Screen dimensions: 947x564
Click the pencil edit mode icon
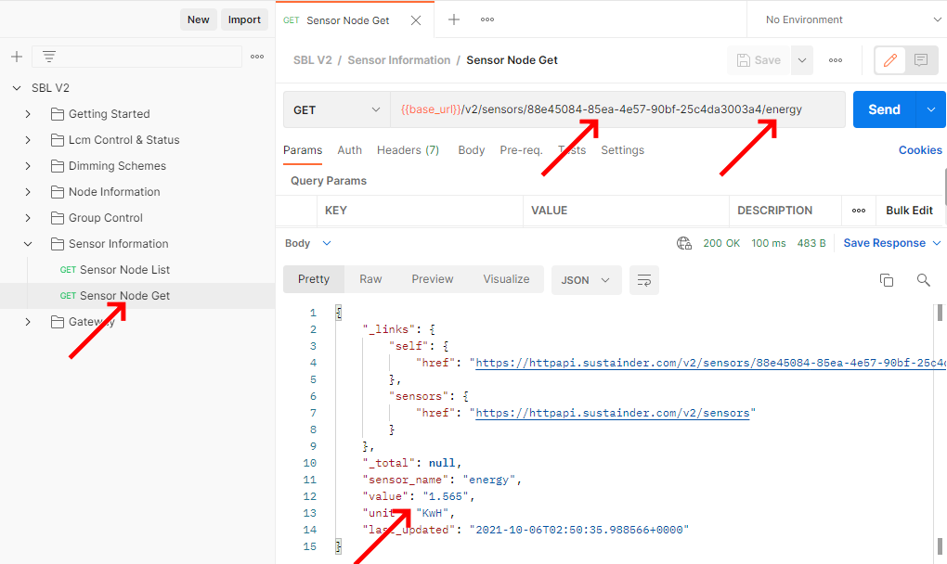[890, 60]
